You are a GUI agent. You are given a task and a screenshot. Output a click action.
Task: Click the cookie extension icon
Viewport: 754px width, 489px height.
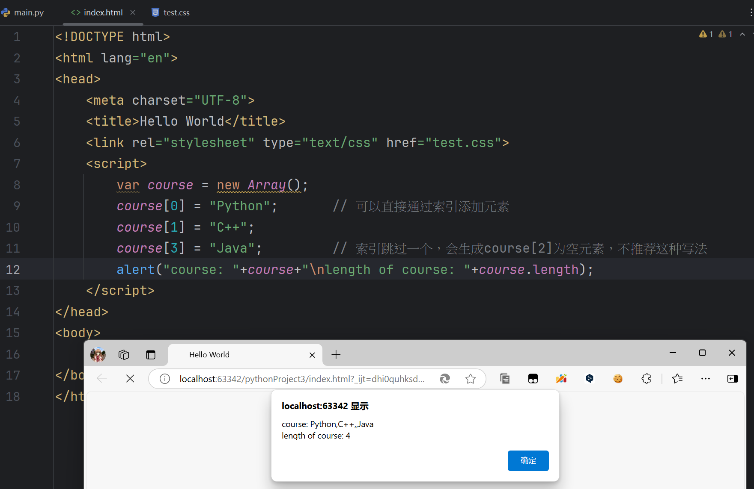pos(618,379)
